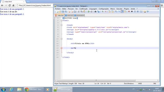Click the Close All toolbar icon
Screen dimensions: 164x92
point(72,11)
